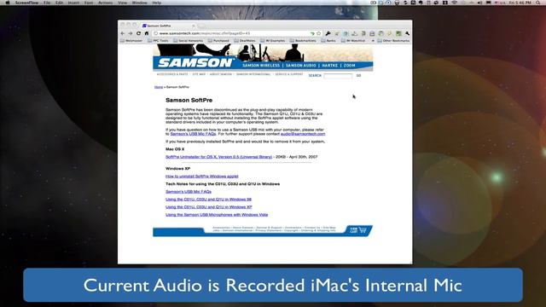546x307 pixels.
Task: Open a new tab with the tab button
Action: coord(201,26)
